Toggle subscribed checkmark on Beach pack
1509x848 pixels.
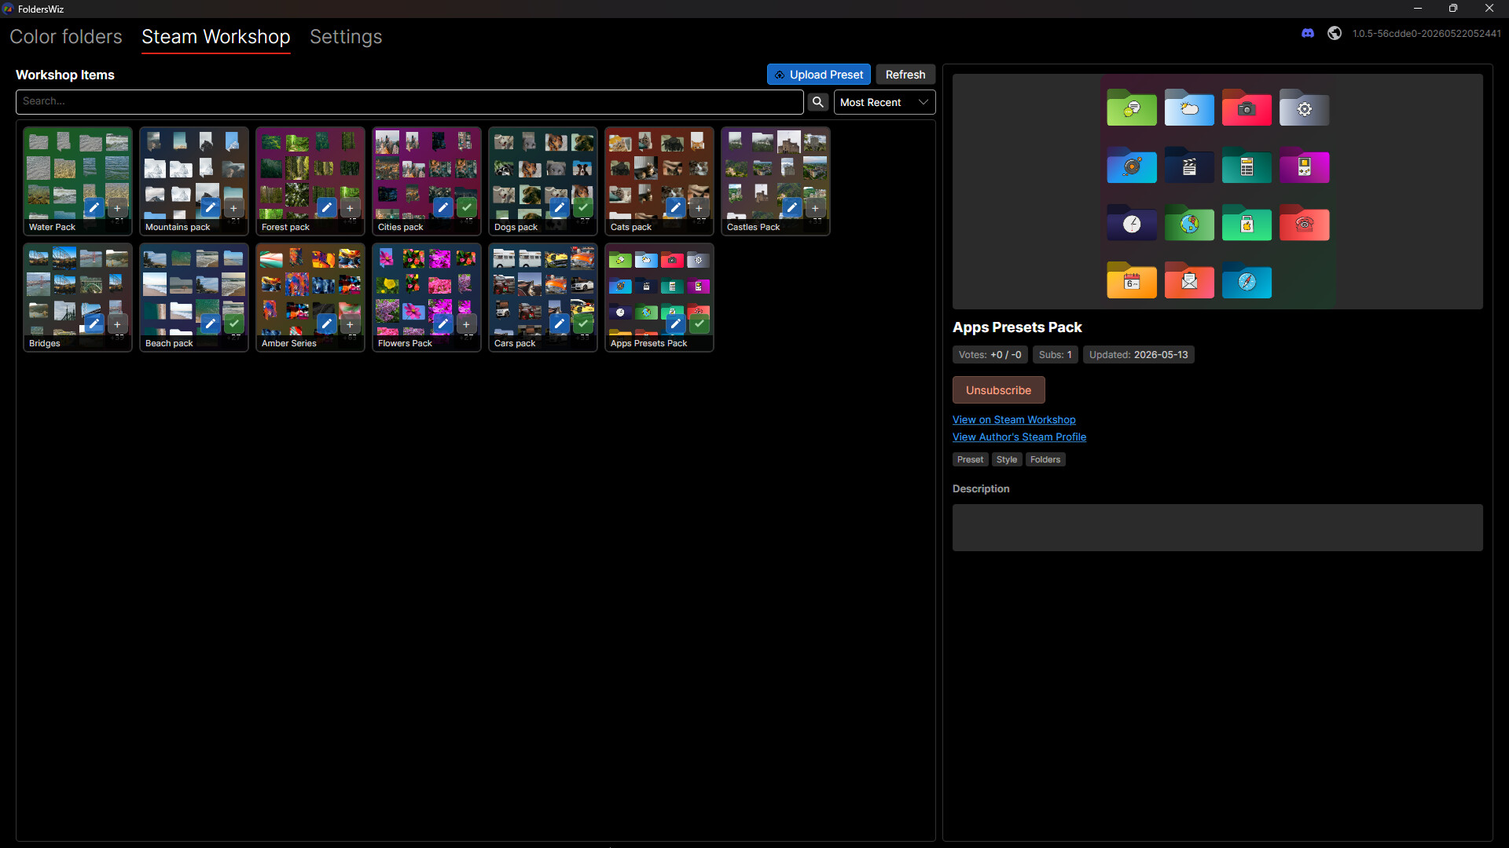233,324
